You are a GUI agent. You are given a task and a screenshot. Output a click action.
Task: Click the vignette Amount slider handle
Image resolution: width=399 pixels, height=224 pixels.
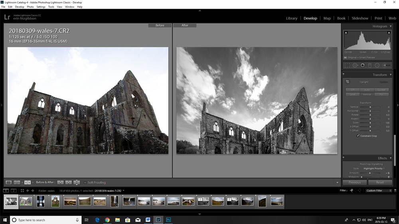pyautogui.click(x=370, y=173)
